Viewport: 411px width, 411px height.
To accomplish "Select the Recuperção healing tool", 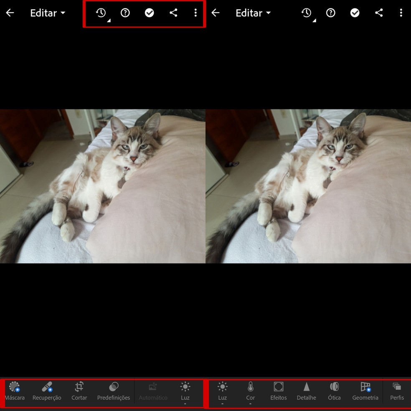I will [47, 391].
